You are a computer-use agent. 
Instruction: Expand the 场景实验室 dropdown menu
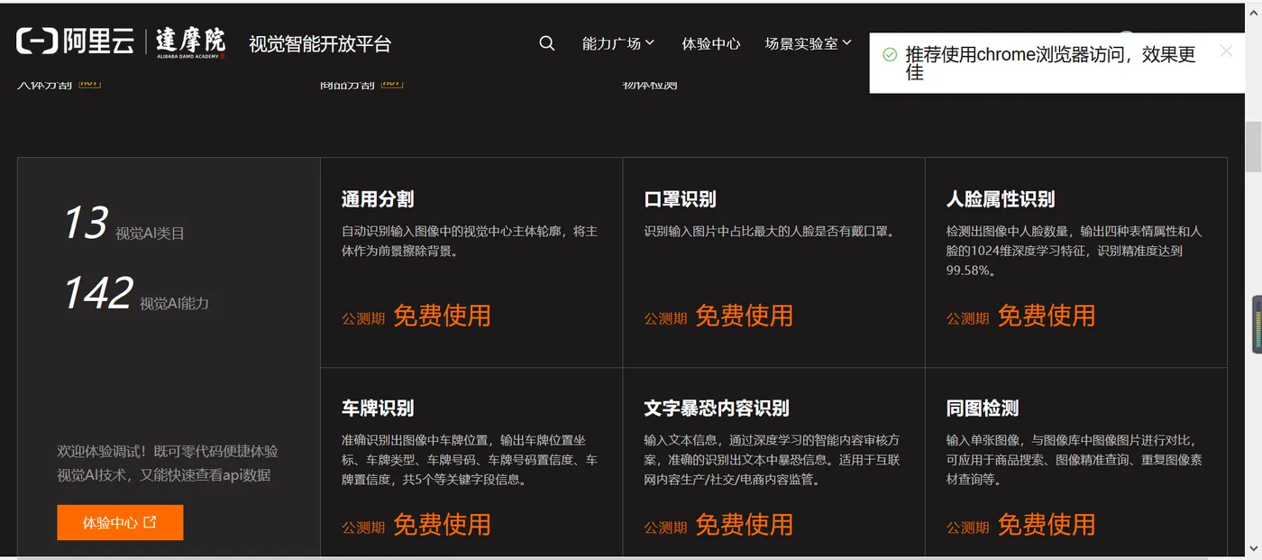click(808, 43)
